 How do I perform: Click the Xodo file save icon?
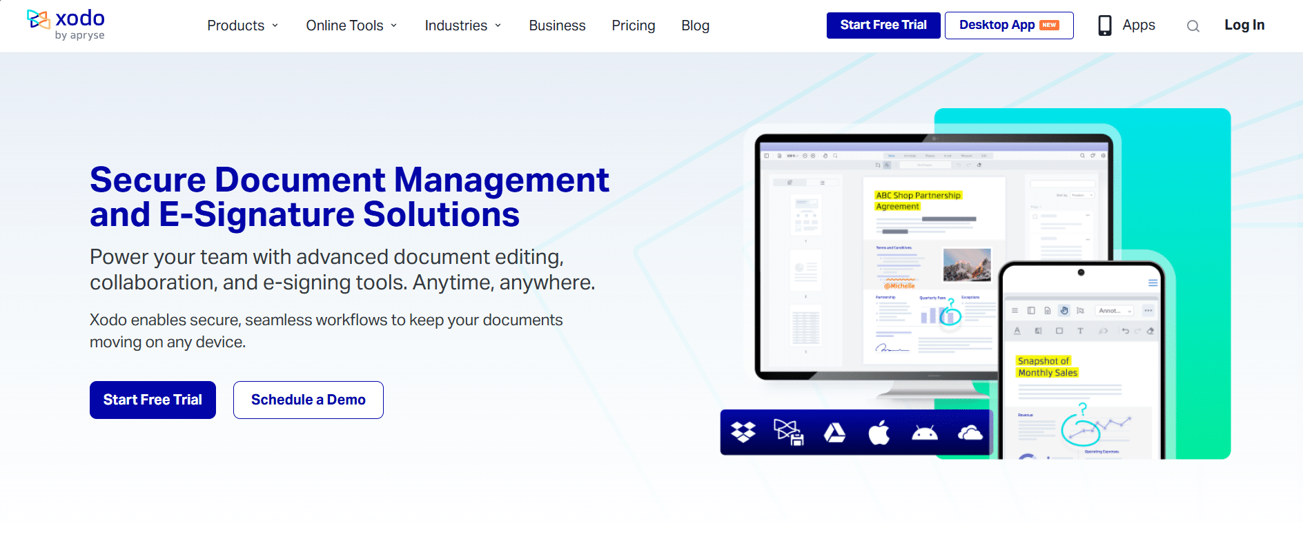(788, 432)
